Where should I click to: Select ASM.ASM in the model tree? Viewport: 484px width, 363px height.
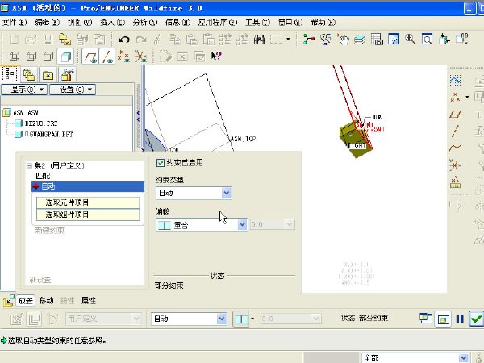click(x=26, y=112)
